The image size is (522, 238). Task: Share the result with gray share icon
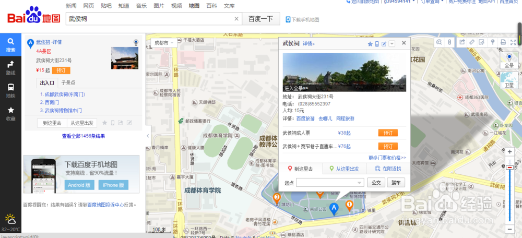(x=121, y=123)
